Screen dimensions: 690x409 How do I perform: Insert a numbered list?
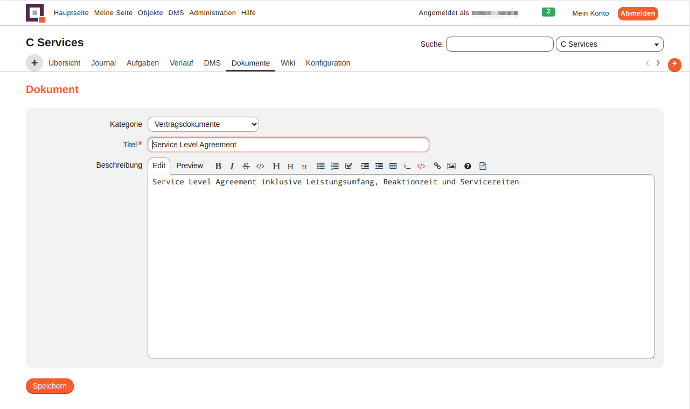point(334,166)
